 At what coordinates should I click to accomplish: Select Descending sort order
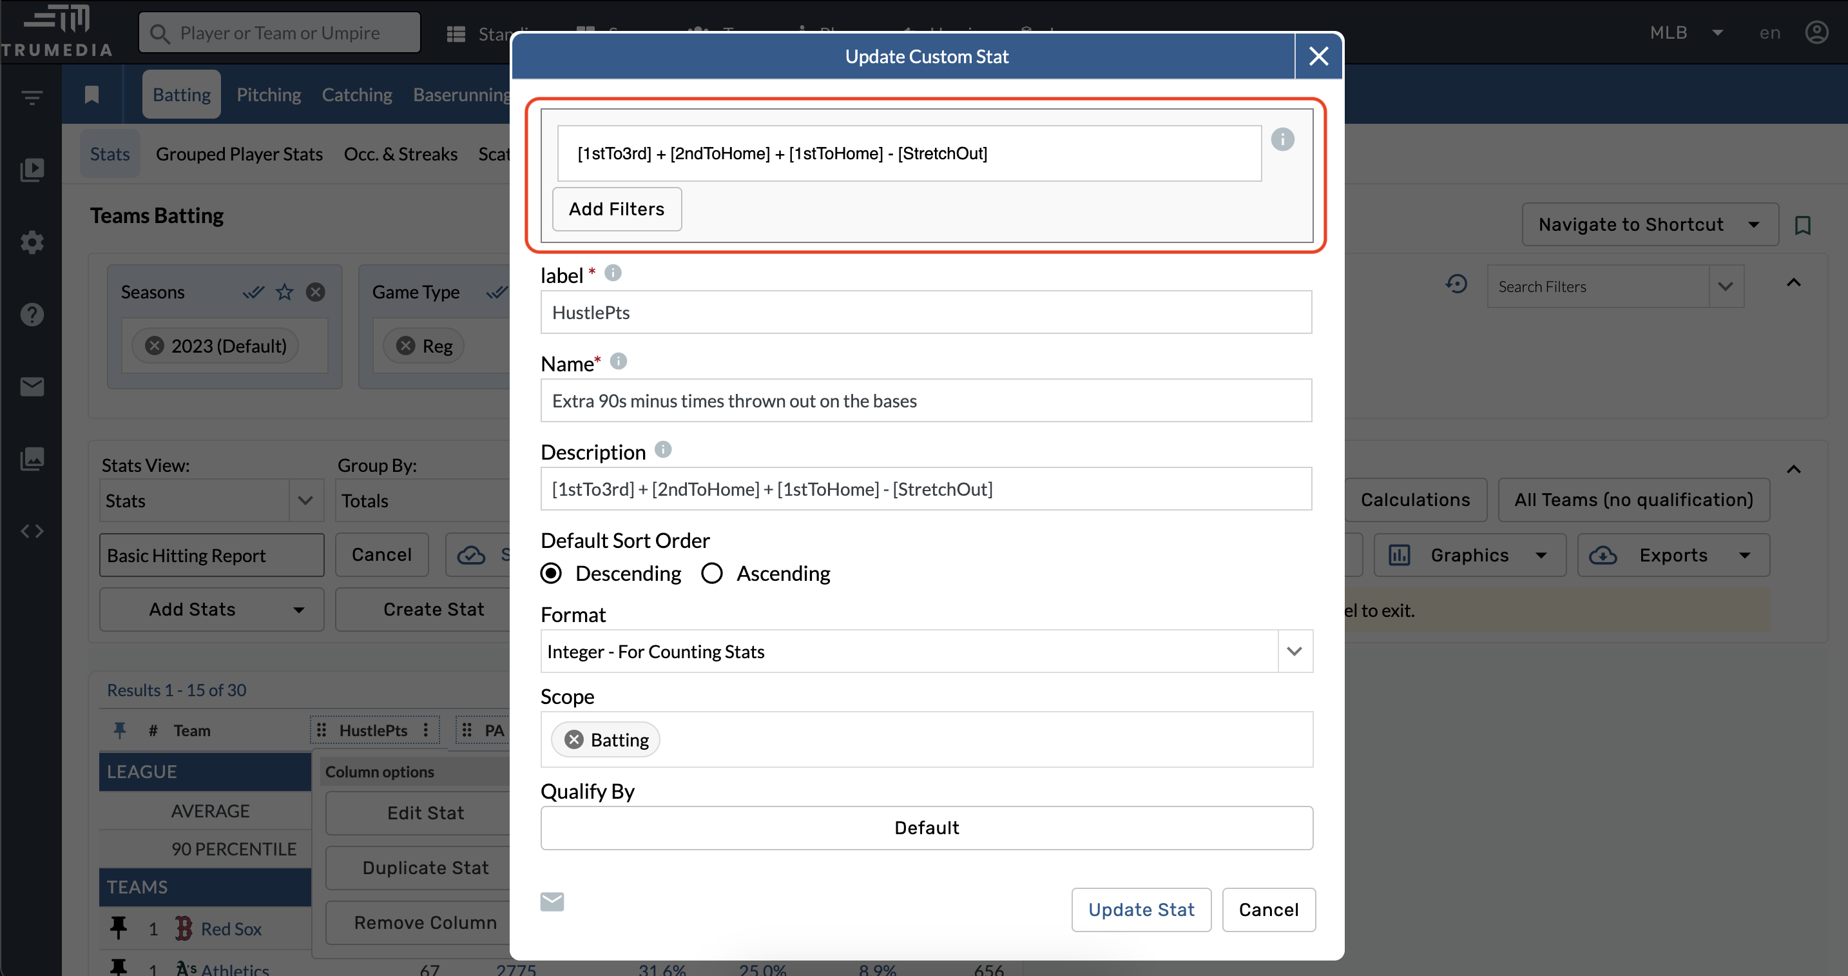point(551,573)
